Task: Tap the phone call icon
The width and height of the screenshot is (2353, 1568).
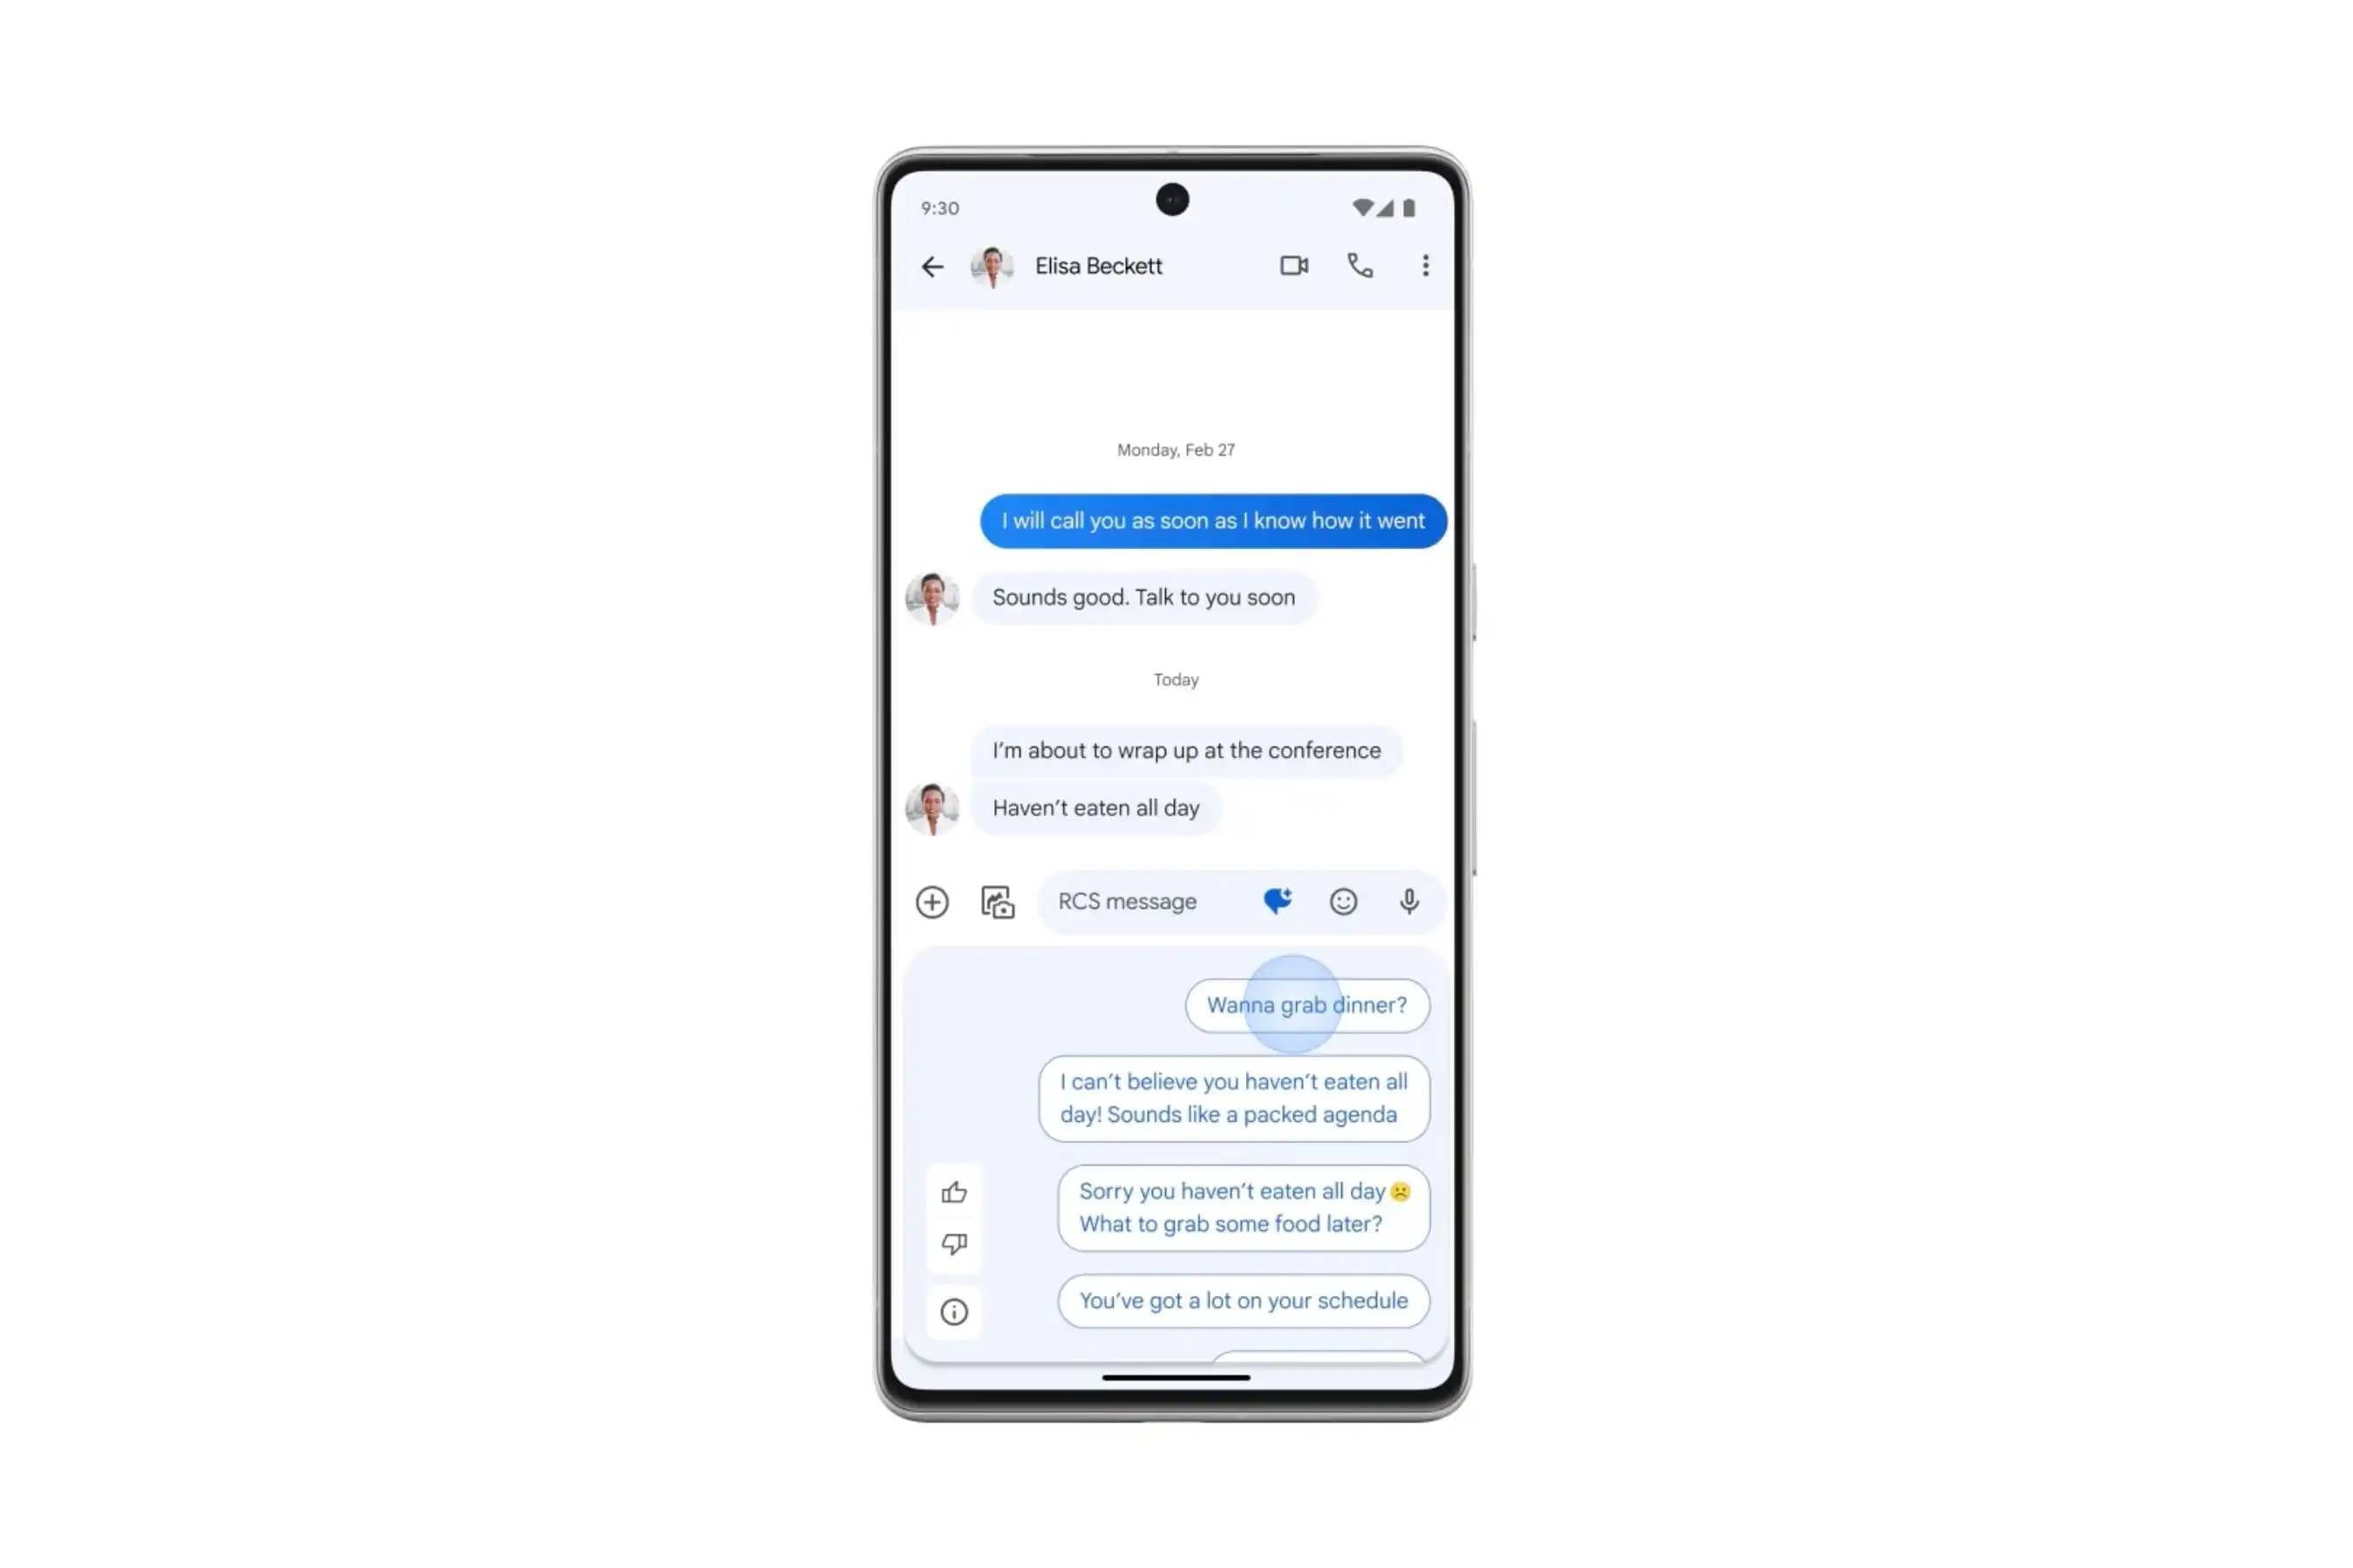Action: point(1360,266)
